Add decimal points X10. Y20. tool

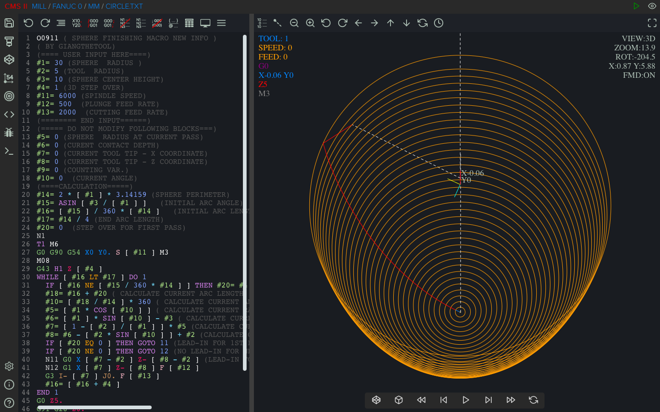(77, 23)
